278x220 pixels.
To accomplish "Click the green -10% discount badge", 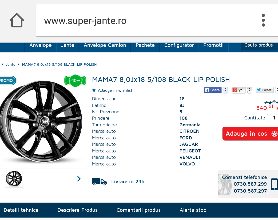I will 75,81.
